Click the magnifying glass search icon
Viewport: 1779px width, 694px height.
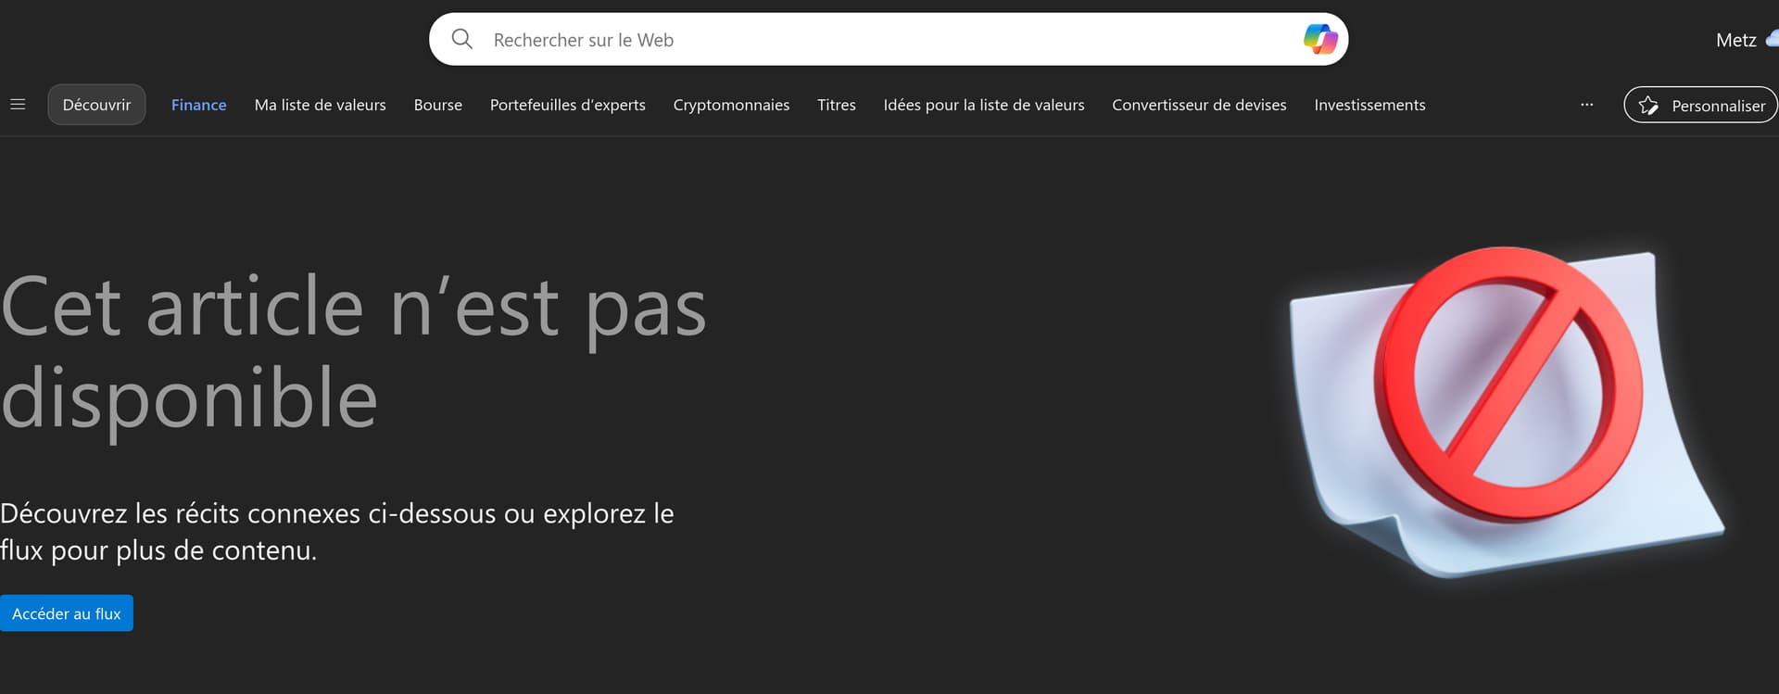point(461,39)
